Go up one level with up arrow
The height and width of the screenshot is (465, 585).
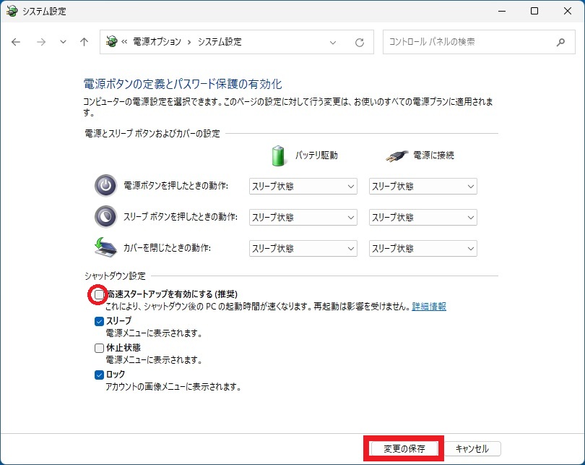pyautogui.click(x=84, y=42)
